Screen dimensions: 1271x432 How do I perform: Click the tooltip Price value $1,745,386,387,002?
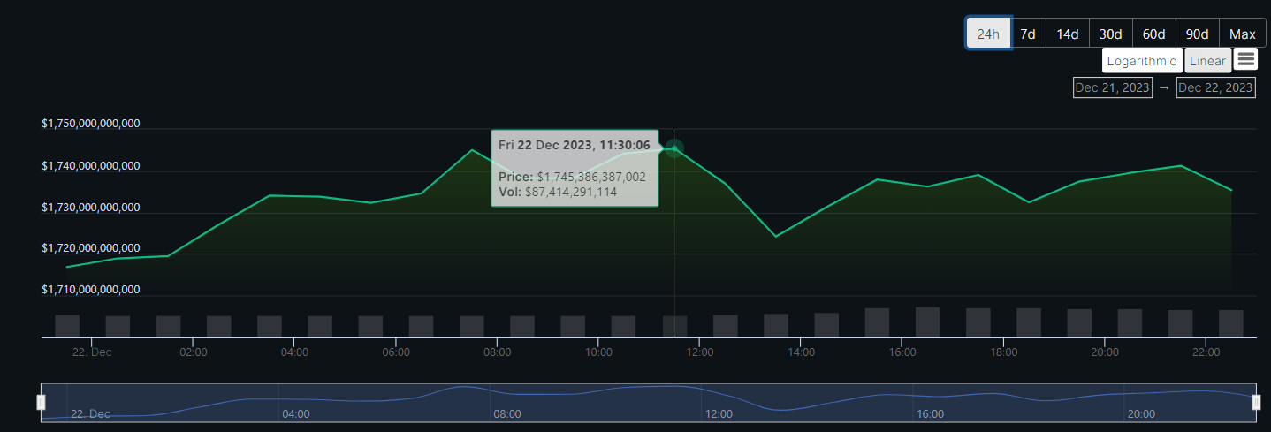click(x=591, y=177)
